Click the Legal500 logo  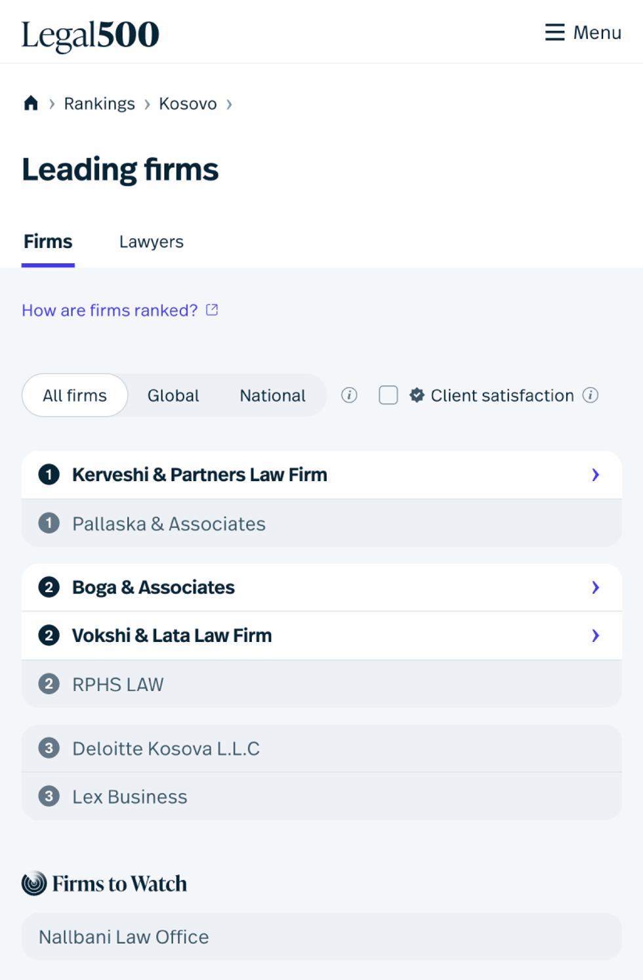[91, 35]
